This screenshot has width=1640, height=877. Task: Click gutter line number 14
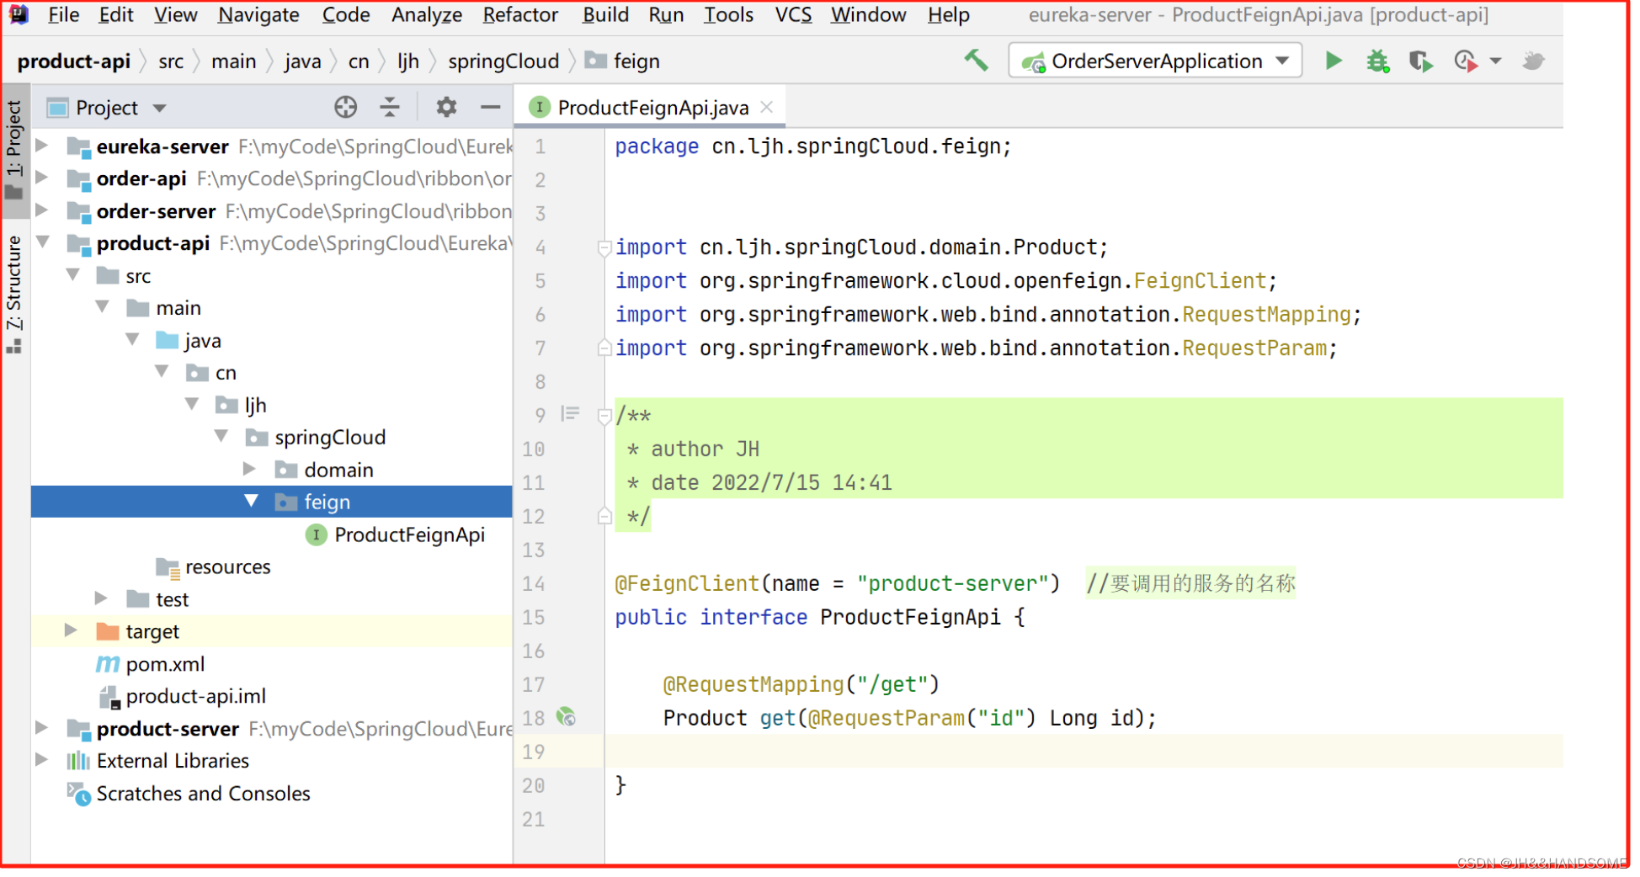[x=535, y=585]
